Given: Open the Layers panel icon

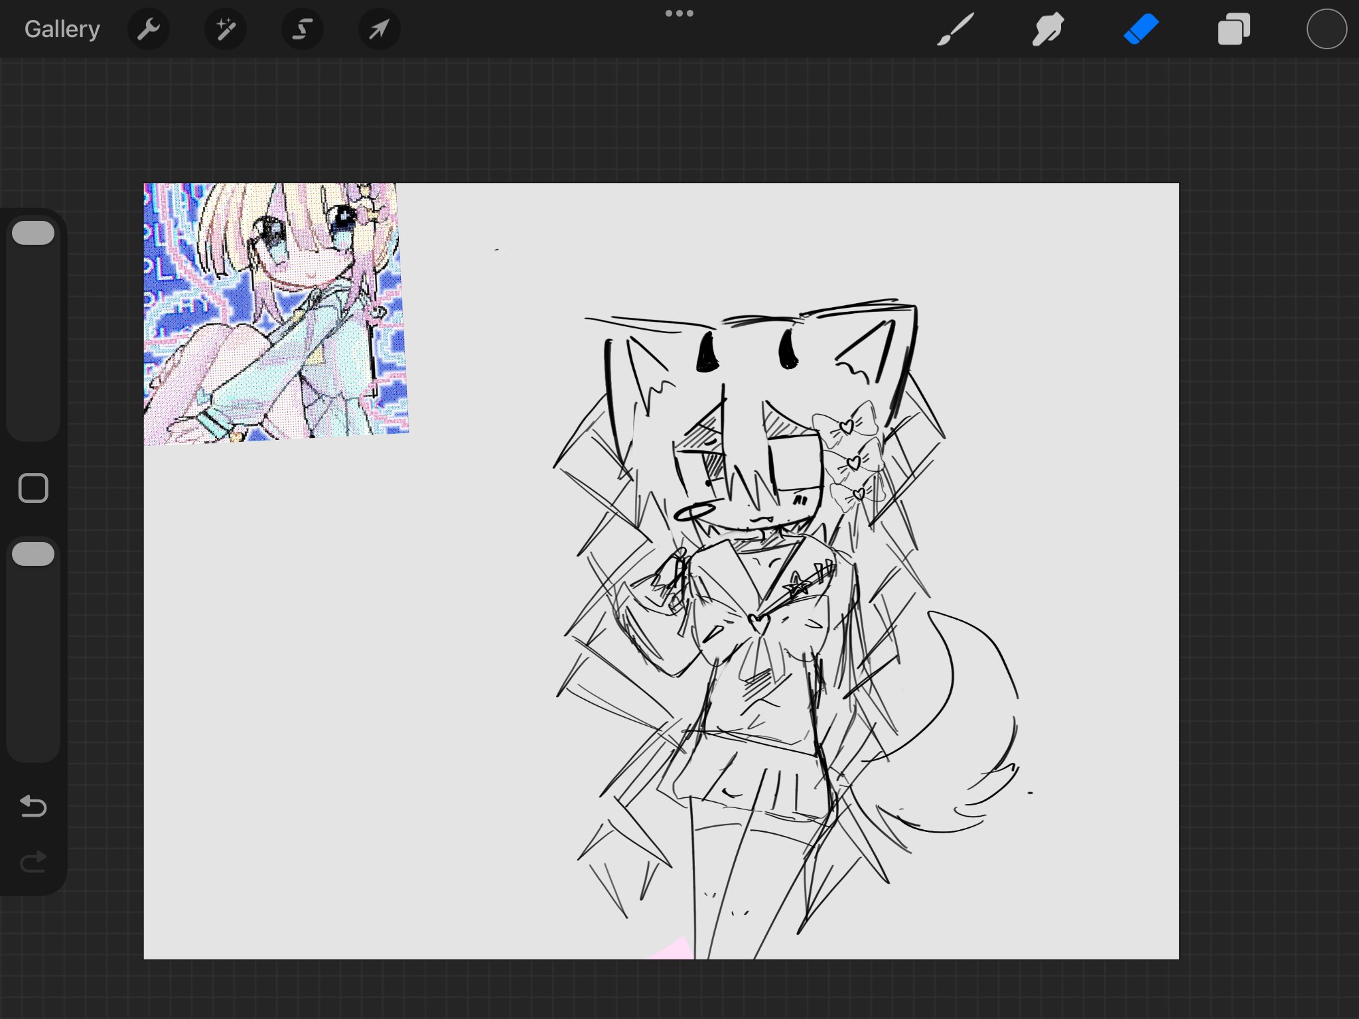Looking at the screenshot, I should [1234, 29].
